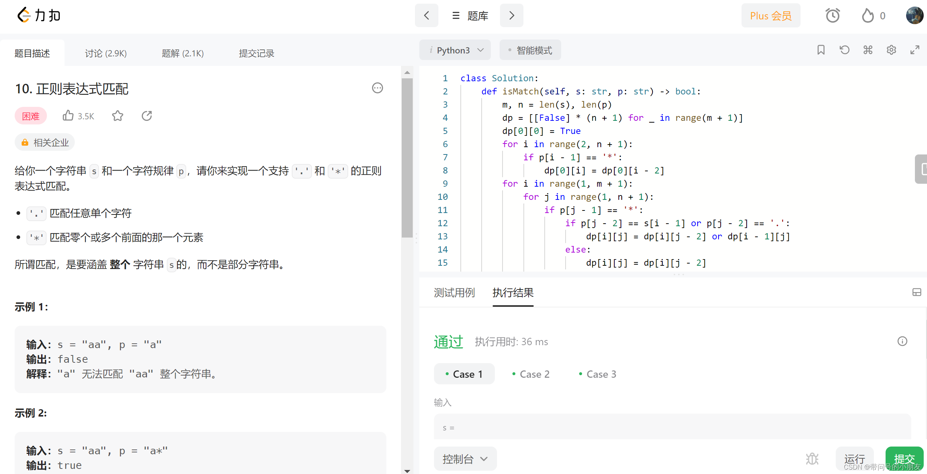Click the 困难 difficulty tag
927x474 pixels.
tap(31, 116)
